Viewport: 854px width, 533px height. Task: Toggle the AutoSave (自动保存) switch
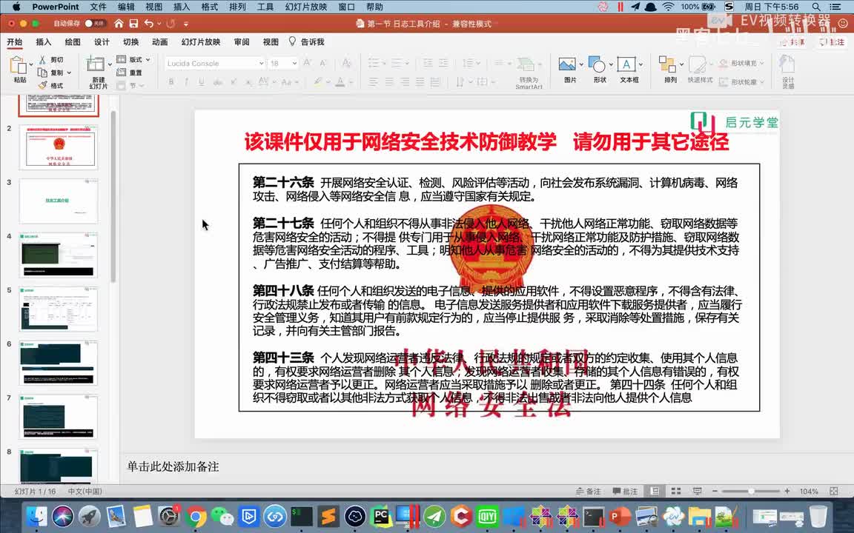(x=94, y=24)
